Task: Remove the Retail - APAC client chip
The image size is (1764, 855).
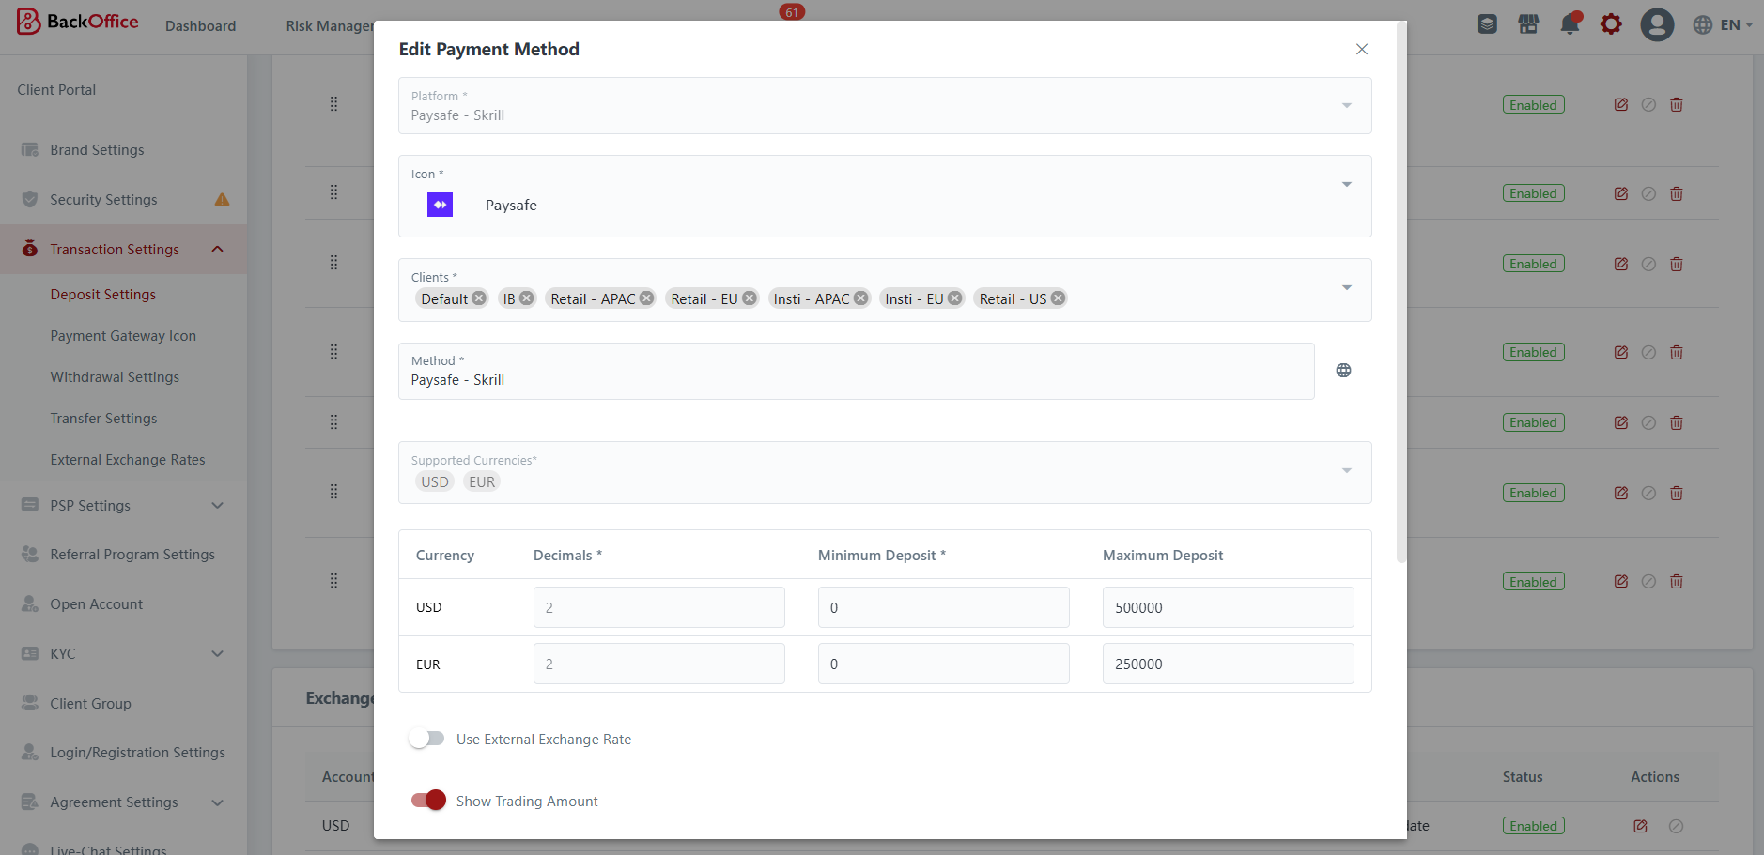Action: (646, 298)
